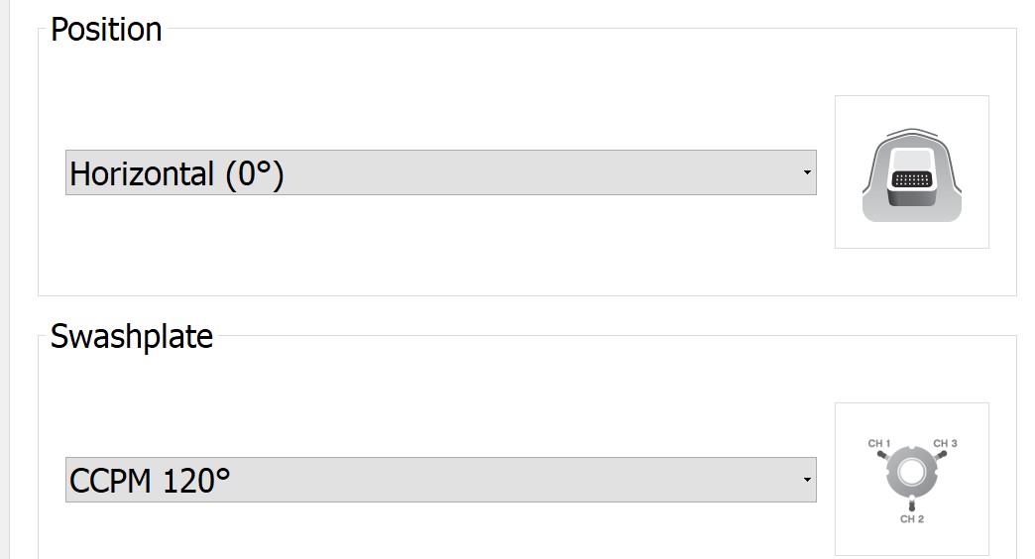Click the CCPM 120° text
Viewport: 1035px width, 559px height.
click(x=150, y=482)
